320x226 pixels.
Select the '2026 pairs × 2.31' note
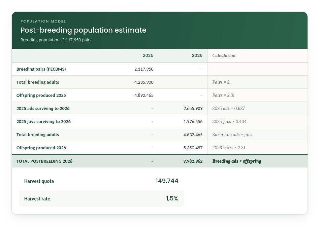point(229,148)
